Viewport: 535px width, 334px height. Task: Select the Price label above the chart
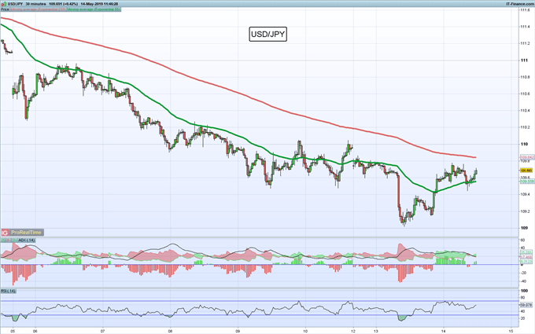[5, 9]
